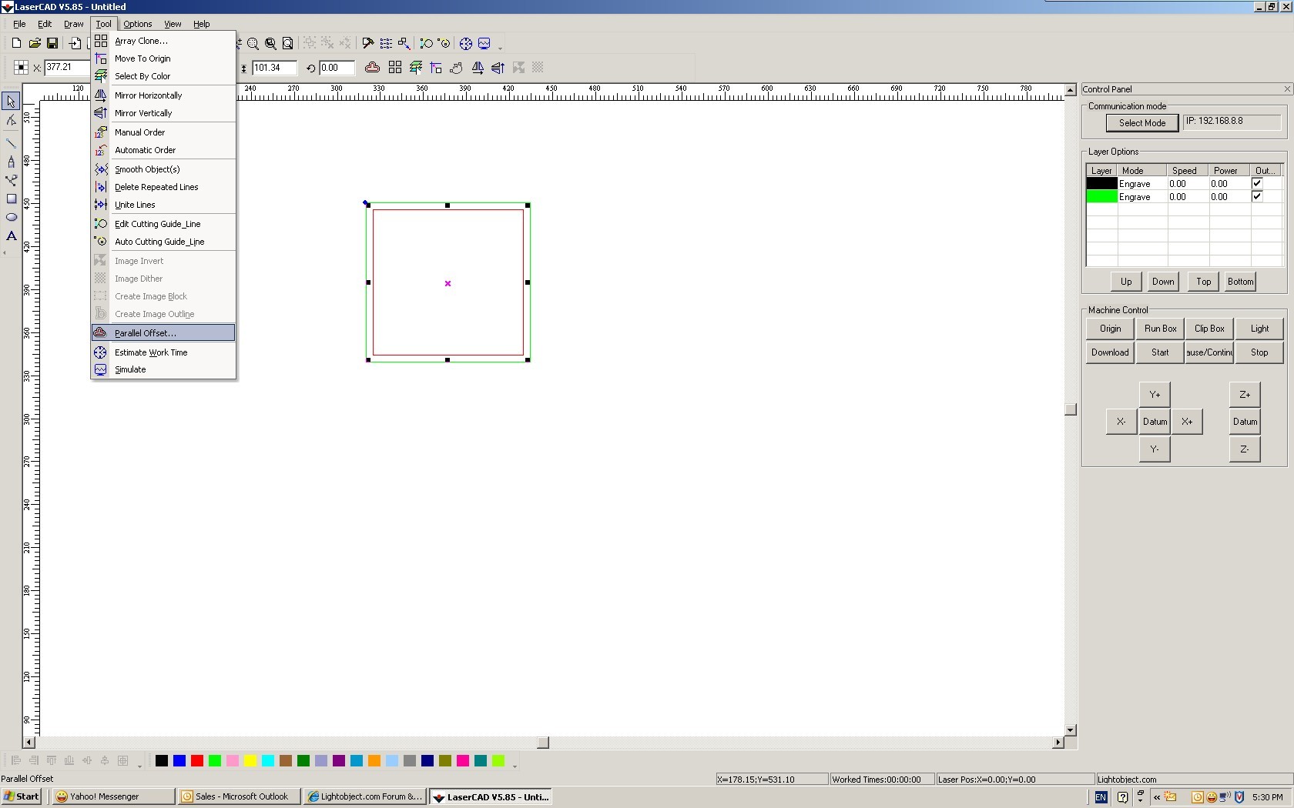Image resolution: width=1294 pixels, height=808 pixels.
Task: Click the rotation angle input field
Action: [x=337, y=68]
